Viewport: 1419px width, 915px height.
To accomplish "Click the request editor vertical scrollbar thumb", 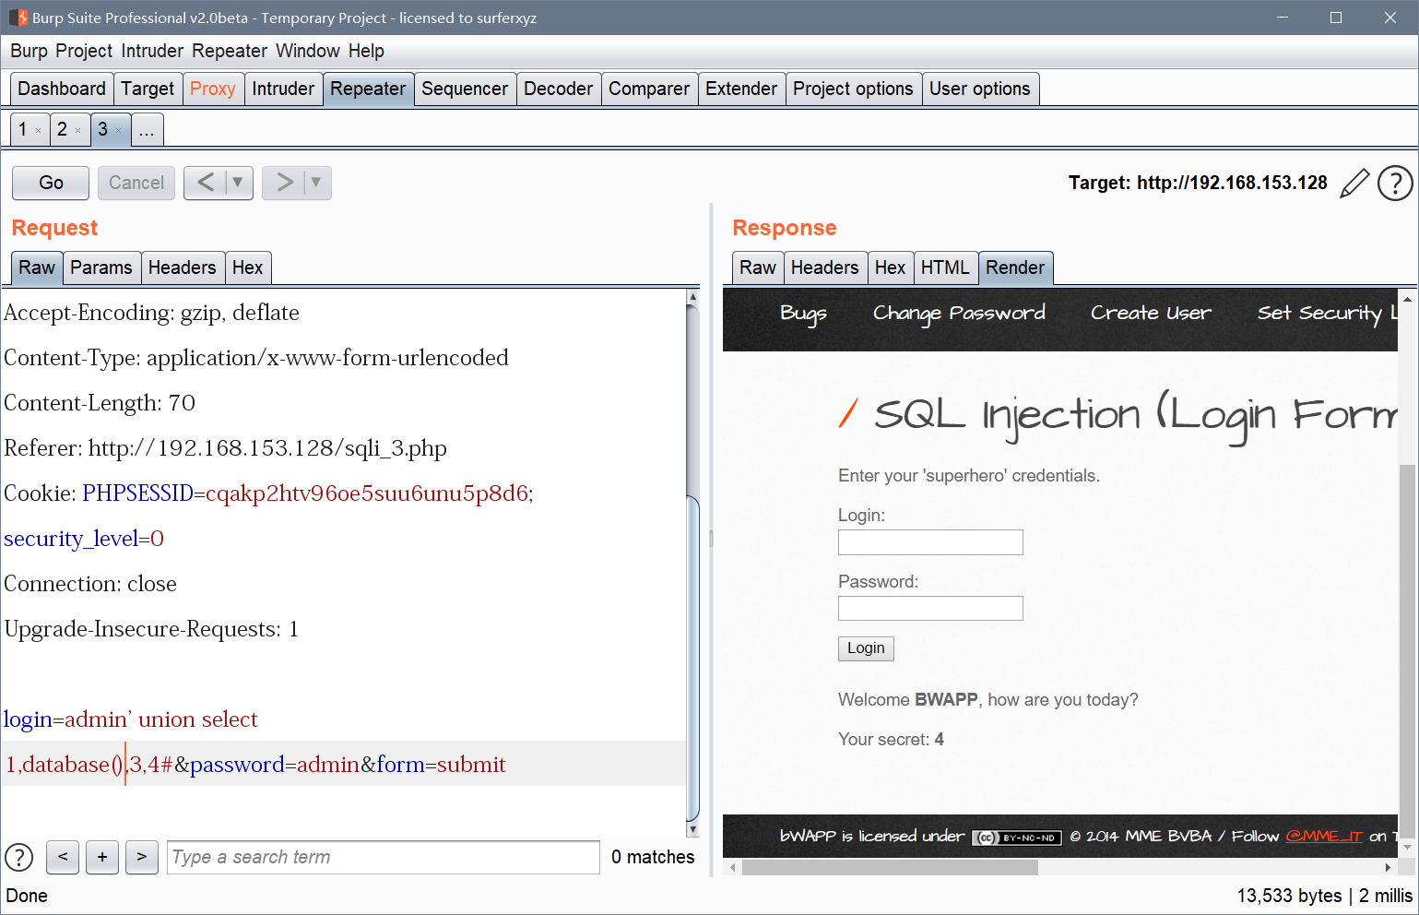I will [693, 657].
